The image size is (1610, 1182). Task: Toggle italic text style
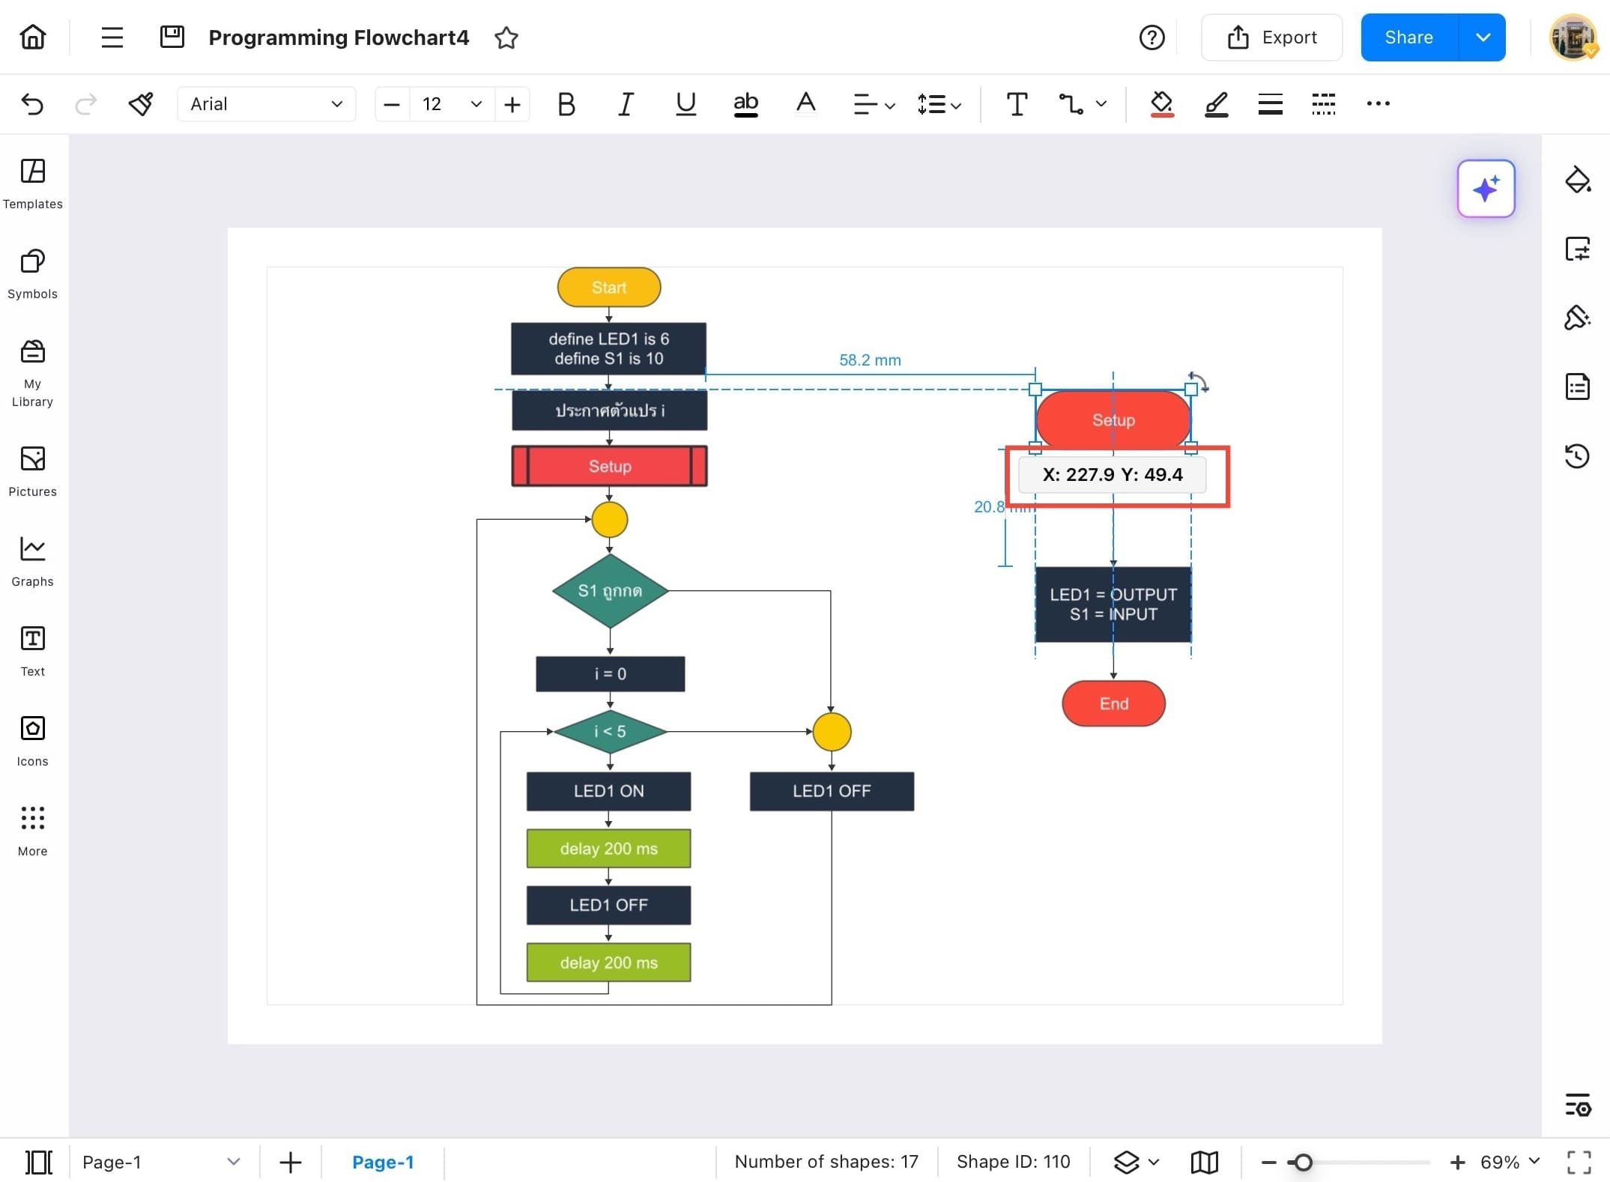(626, 104)
